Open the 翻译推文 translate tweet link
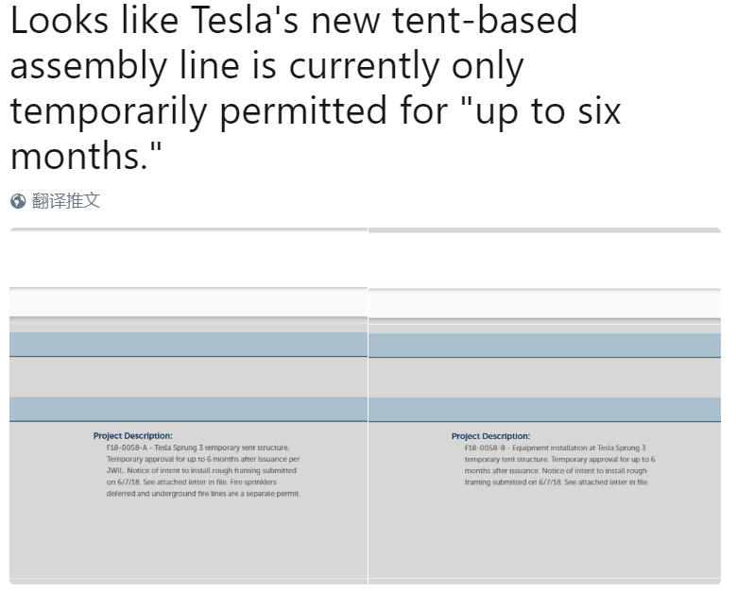Viewport: 736px width, 591px height. [66, 201]
